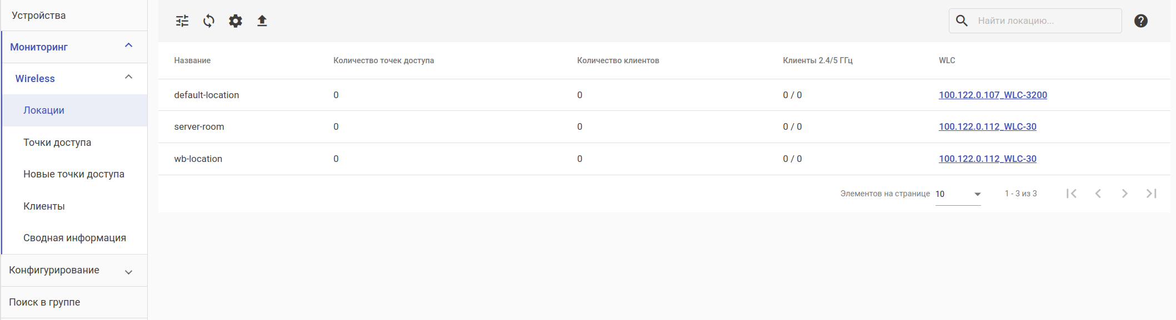Go to the previous page arrow
The height and width of the screenshot is (320, 1176).
point(1098,194)
